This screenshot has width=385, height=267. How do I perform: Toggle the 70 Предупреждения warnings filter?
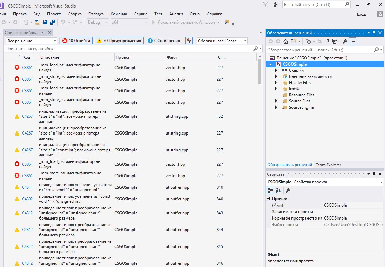pyautogui.click(x=119, y=41)
